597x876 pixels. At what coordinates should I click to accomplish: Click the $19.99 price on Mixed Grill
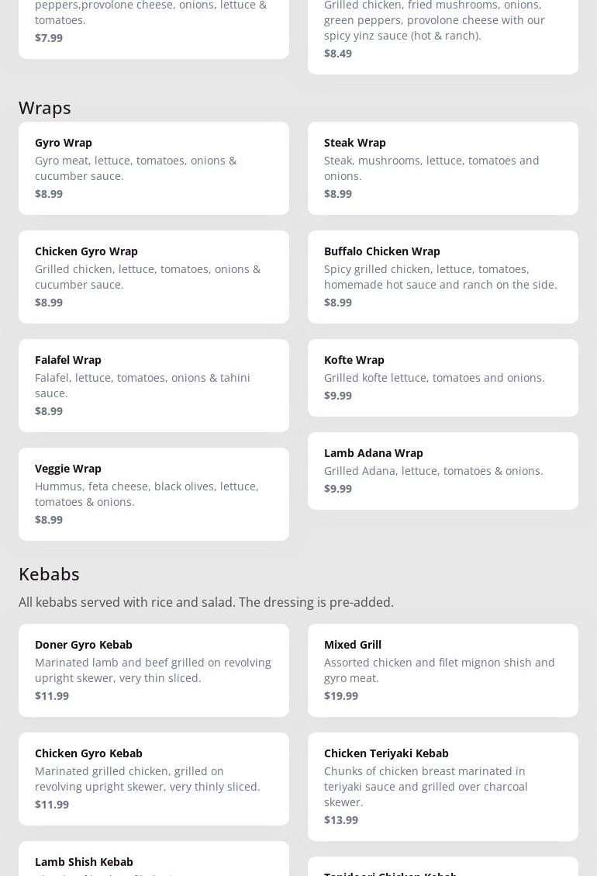(x=341, y=695)
